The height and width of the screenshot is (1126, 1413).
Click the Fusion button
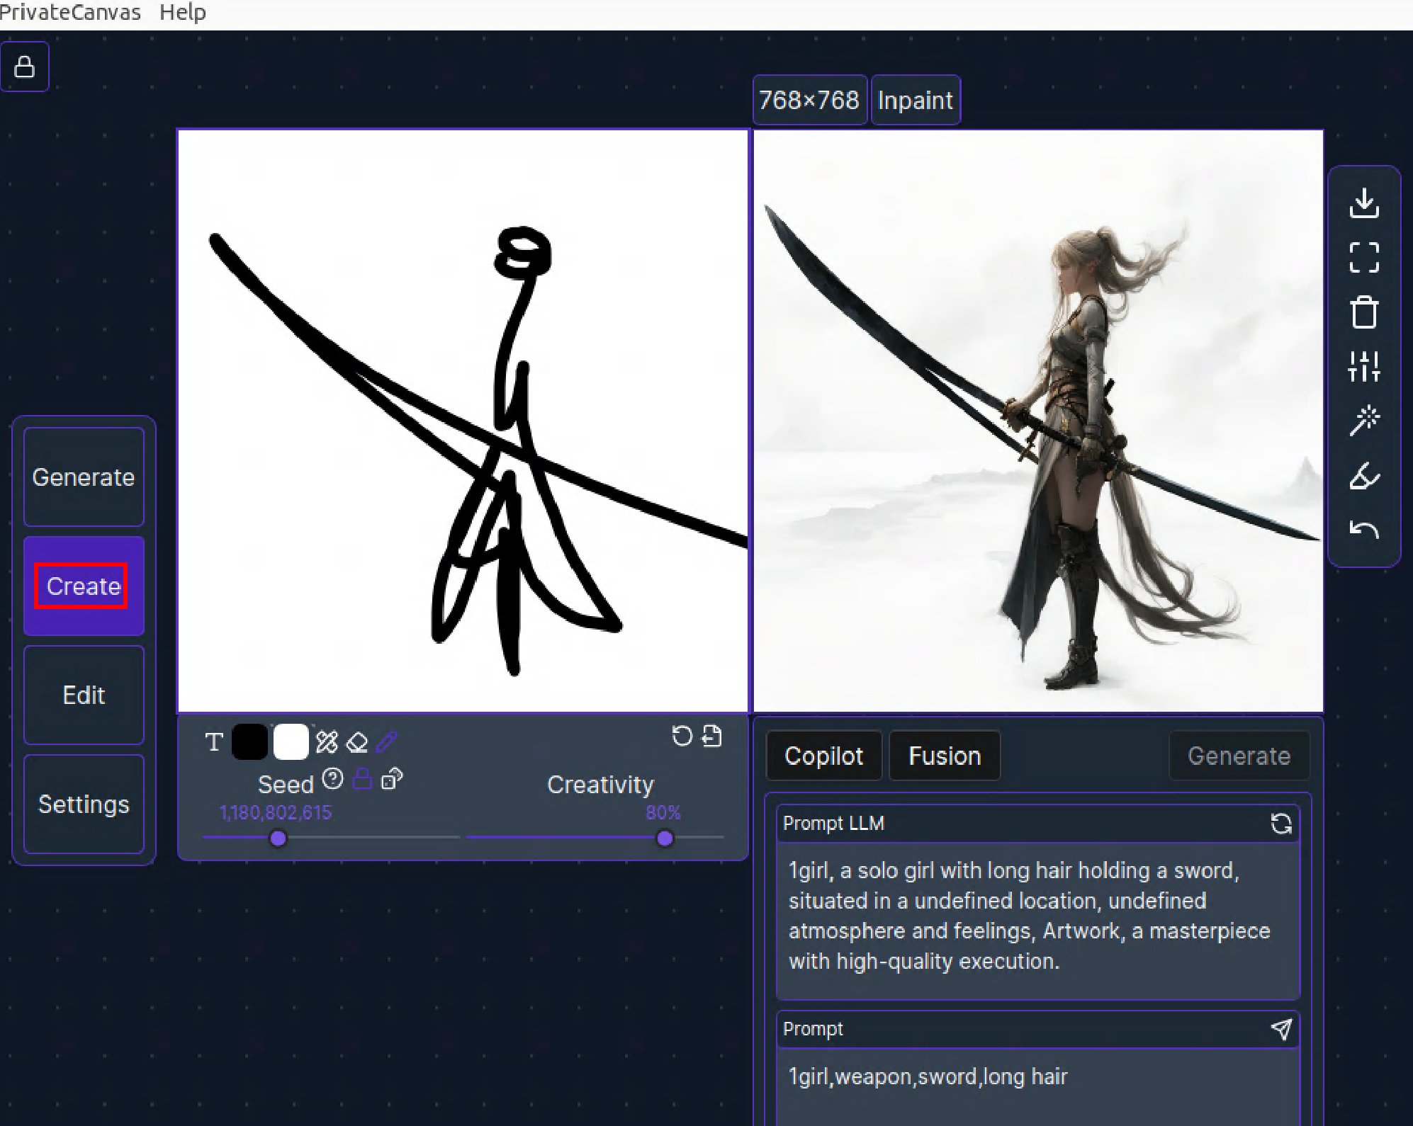click(944, 756)
